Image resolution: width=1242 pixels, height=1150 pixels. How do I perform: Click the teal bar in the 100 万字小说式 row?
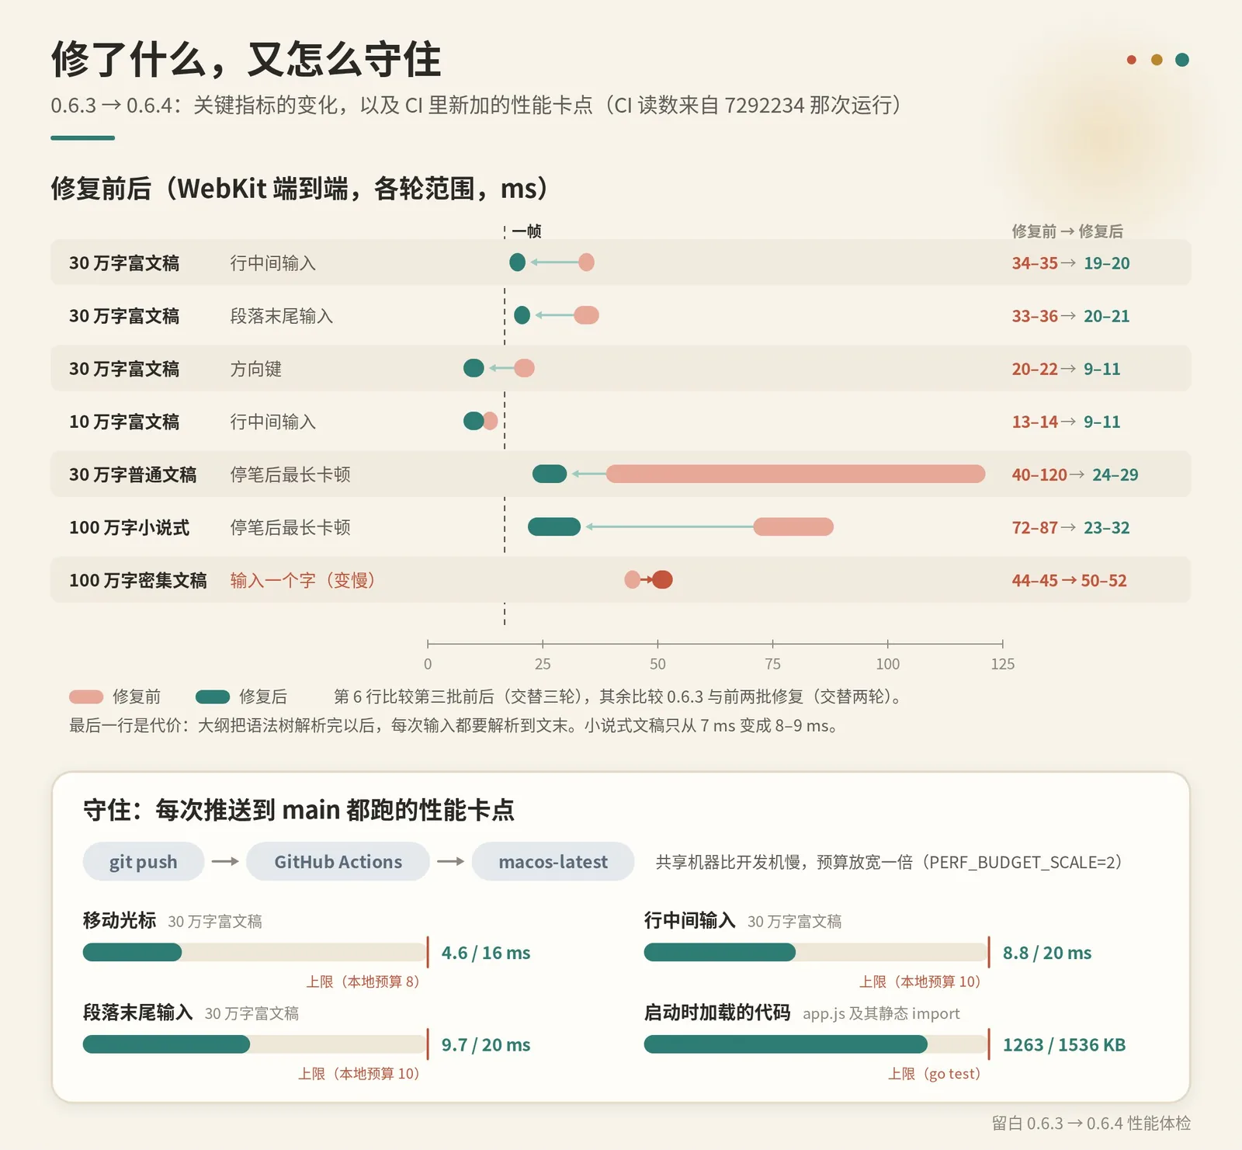(x=554, y=526)
